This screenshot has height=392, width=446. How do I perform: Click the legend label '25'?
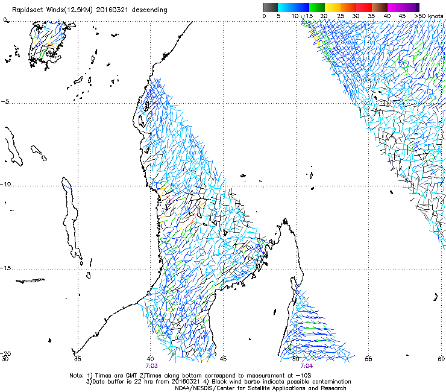[341, 16]
